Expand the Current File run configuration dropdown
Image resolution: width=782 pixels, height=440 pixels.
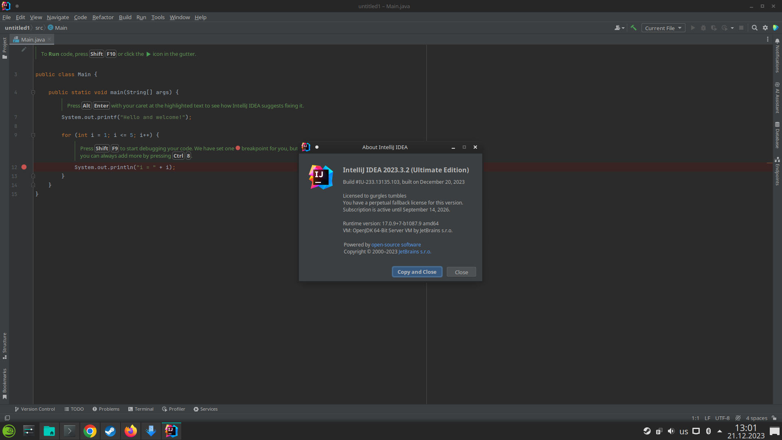pos(663,28)
